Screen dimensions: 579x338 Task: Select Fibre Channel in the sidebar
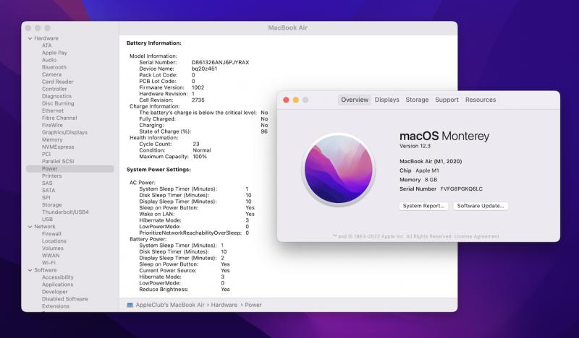click(59, 118)
